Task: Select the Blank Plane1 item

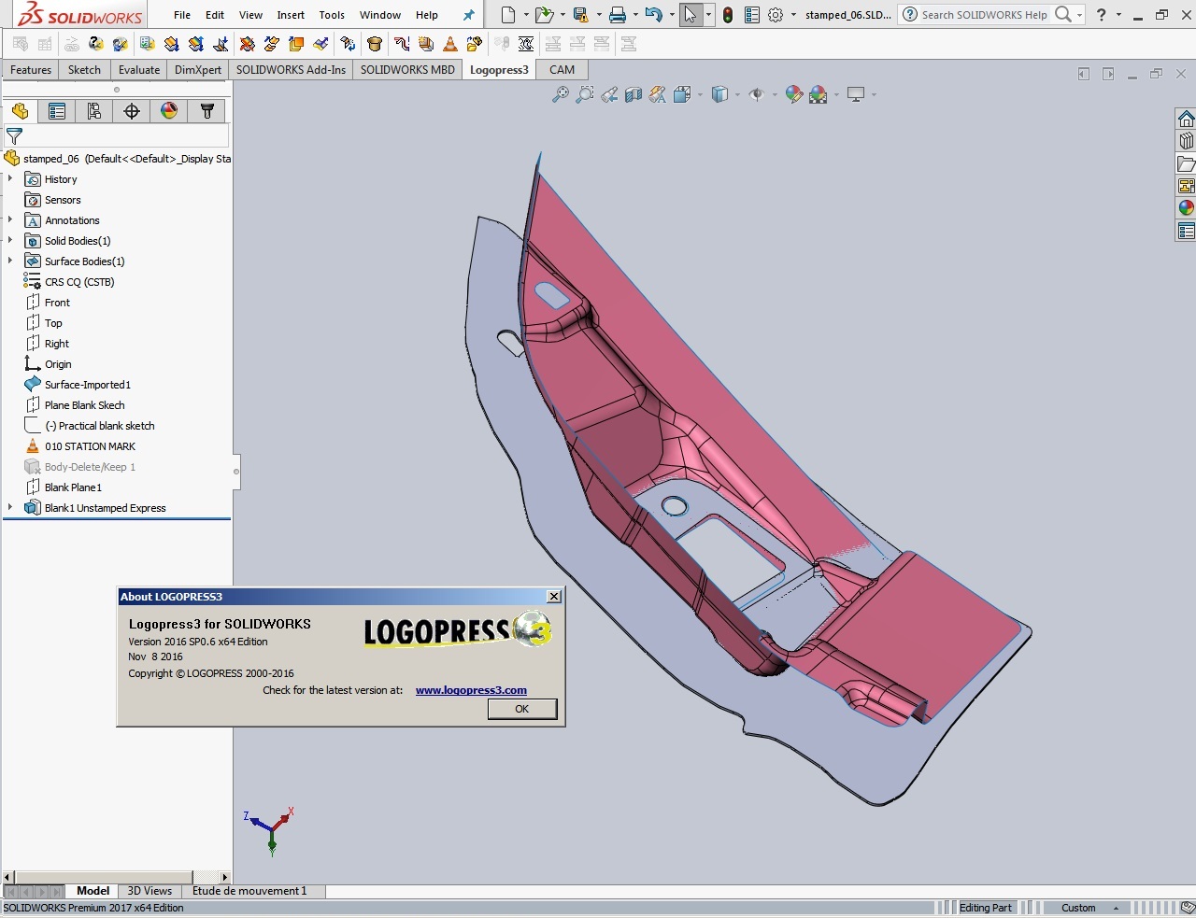Action: 73,487
